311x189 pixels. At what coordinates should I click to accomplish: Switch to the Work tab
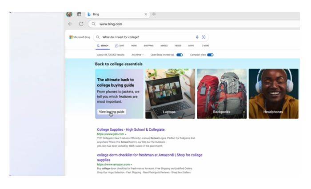click(134, 46)
